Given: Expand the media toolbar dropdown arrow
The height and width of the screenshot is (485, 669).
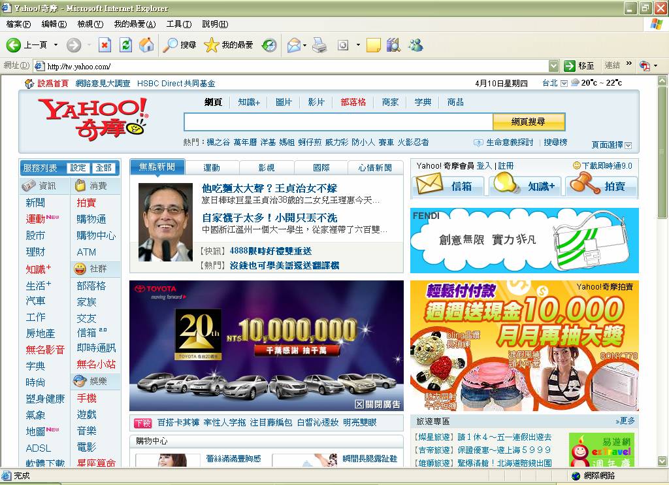Looking at the screenshot, I should click(358, 45).
